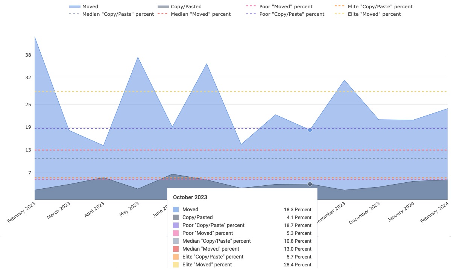Image resolution: width=451 pixels, height=269 pixels.
Task: Click the orange Elite "Copy/Paste" tooltip swatch
Action: click(176, 257)
